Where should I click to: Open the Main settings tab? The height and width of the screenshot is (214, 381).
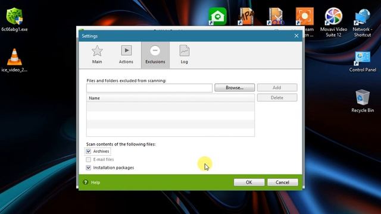click(x=97, y=55)
